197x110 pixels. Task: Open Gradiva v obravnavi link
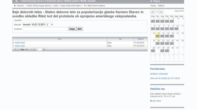pos(159,74)
